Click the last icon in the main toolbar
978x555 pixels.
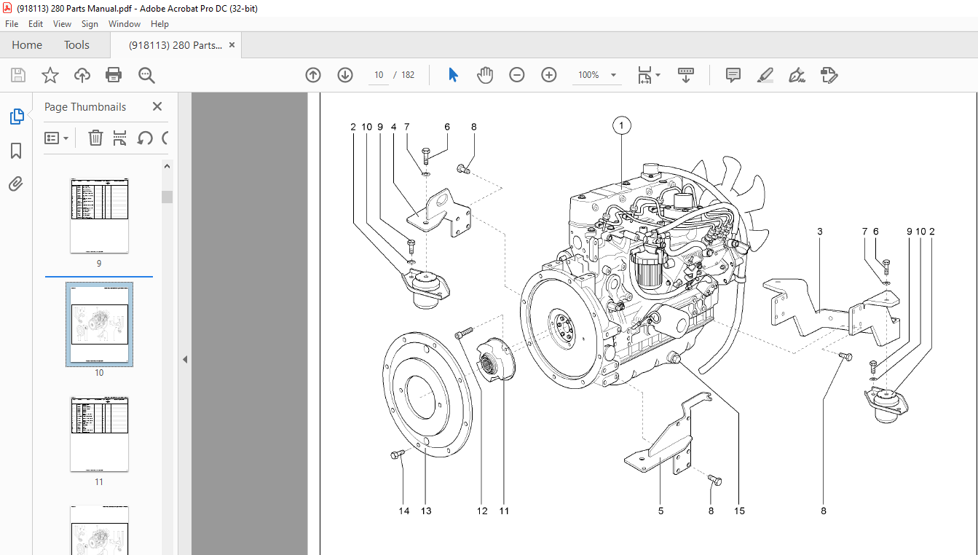click(829, 75)
